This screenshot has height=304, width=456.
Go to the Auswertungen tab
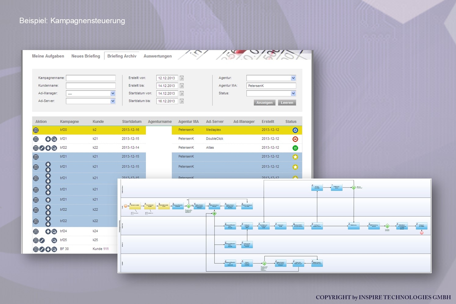(x=158, y=56)
